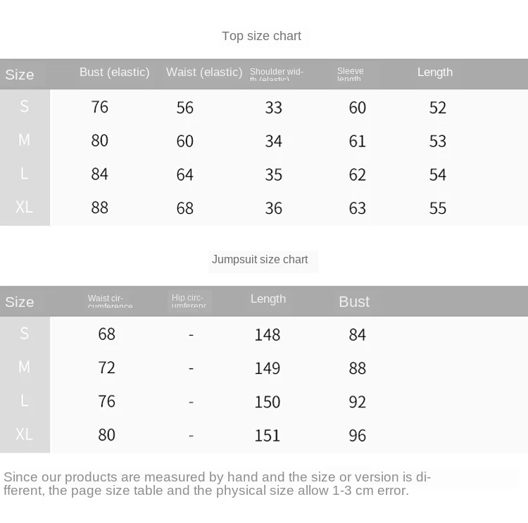The height and width of the screenshot is (523, 528).
Task: Select bust value 76 for size S
Action: [100, 107]
